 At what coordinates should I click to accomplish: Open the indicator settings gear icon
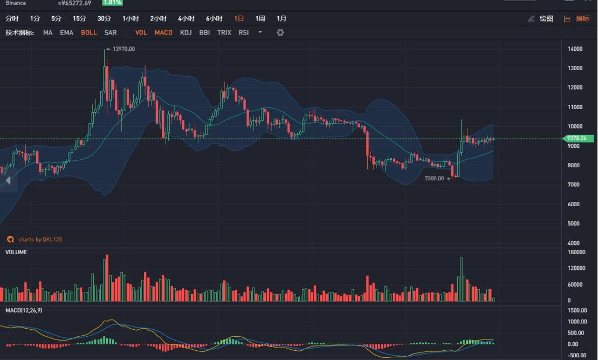(x=280, y=32)
